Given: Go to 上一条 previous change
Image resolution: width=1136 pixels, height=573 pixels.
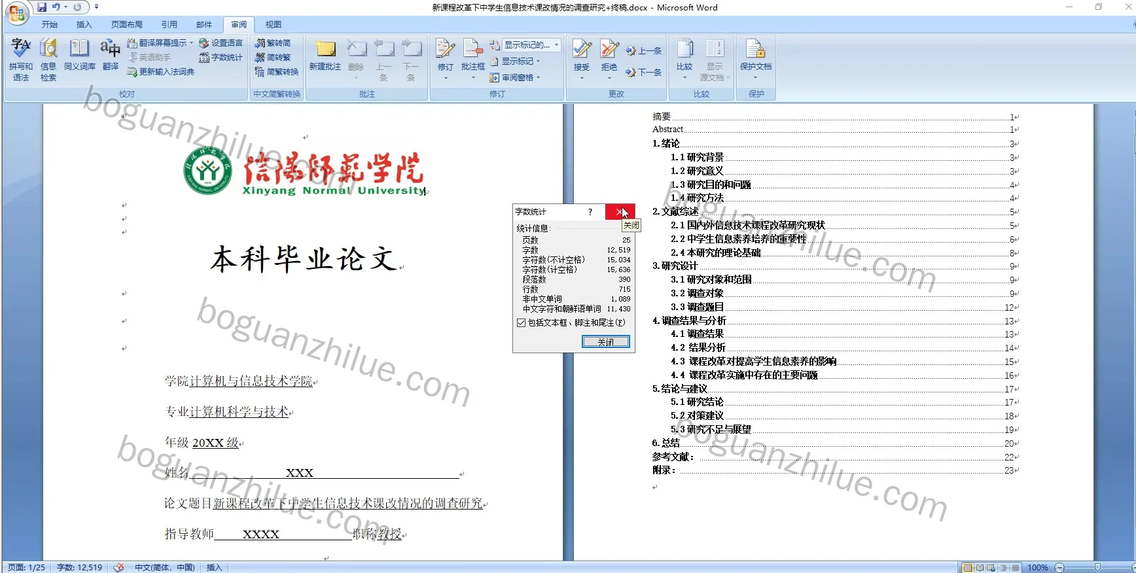Looking at the screenshot, I should 644,51.
